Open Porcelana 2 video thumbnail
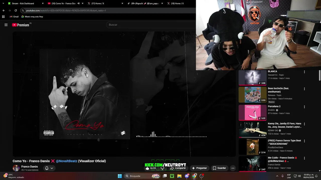321x180 pixels. coord(253,112)
